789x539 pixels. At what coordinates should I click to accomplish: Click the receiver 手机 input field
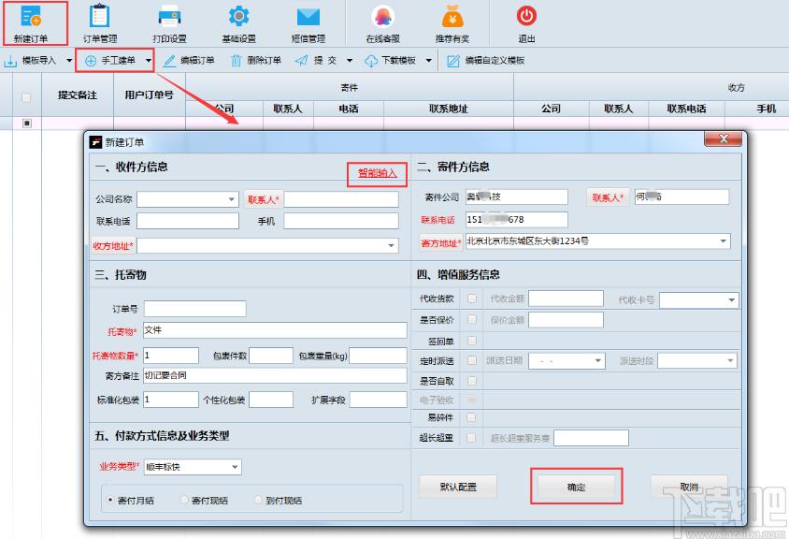point(341,221)
